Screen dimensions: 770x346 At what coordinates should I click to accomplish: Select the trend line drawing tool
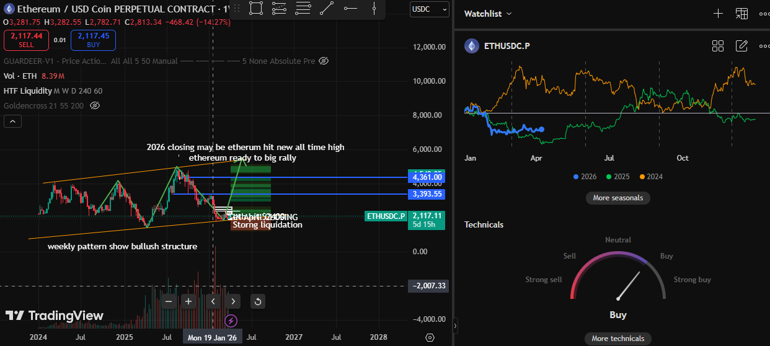tap(327, 9)
